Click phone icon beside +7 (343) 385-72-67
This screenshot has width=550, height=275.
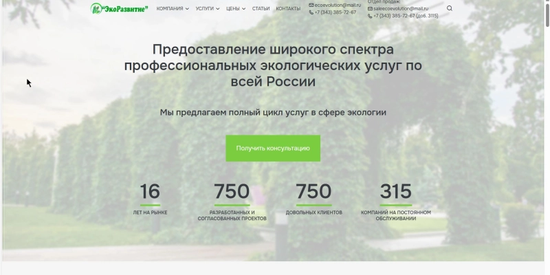pyautogui.click(x=311, y=12)
